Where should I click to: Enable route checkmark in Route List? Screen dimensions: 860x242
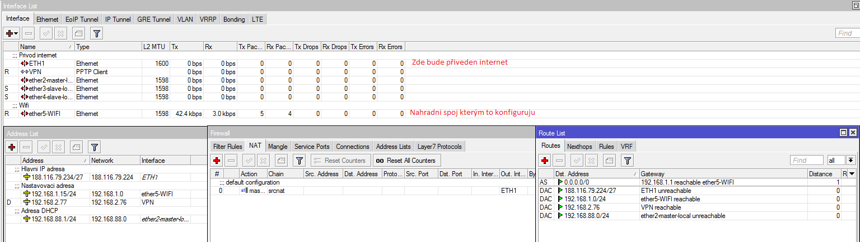(576, 161)
